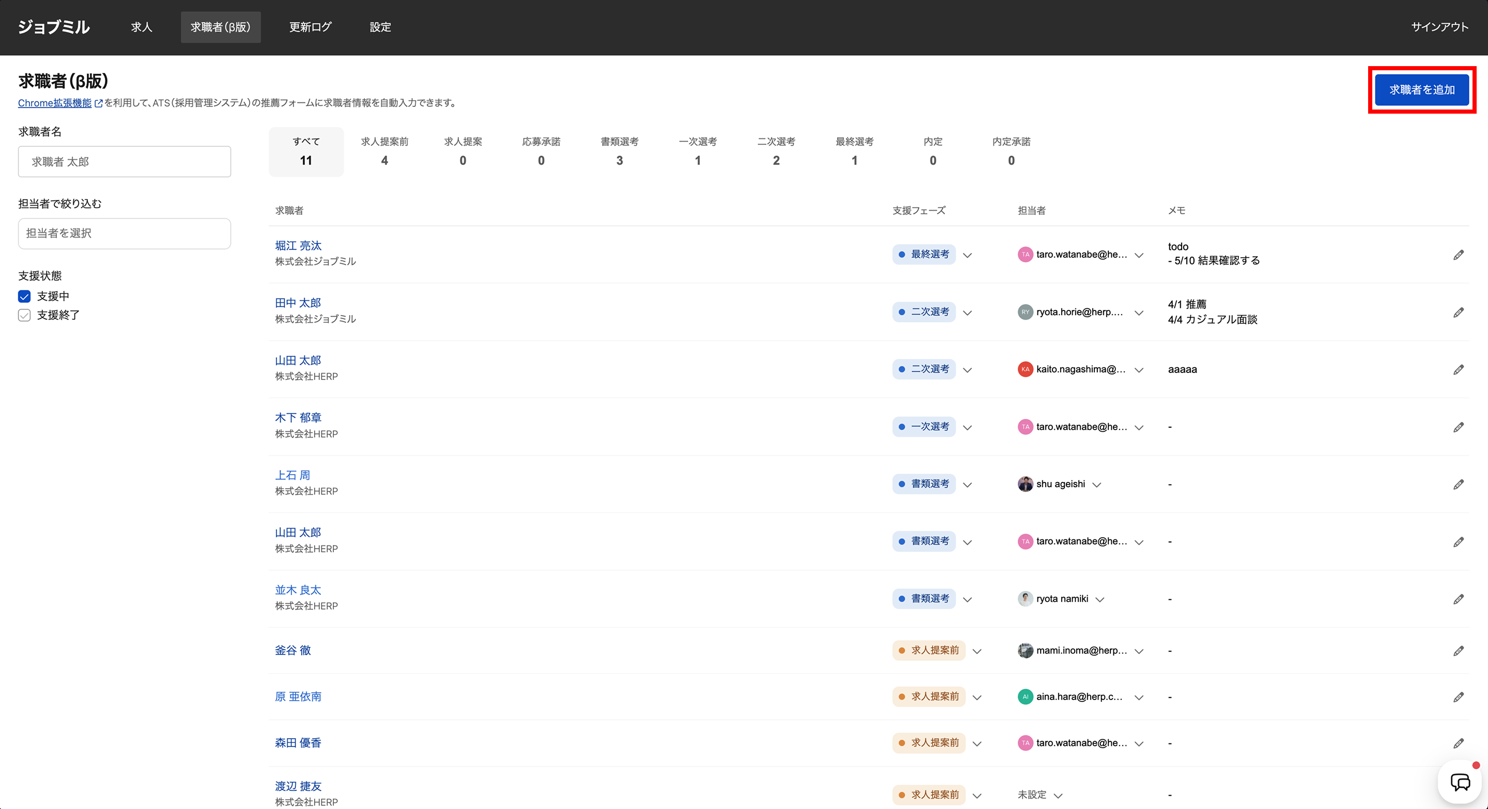
Task: Edit memo for 木下 郁章 via pencil icon
Action: 1459,427
